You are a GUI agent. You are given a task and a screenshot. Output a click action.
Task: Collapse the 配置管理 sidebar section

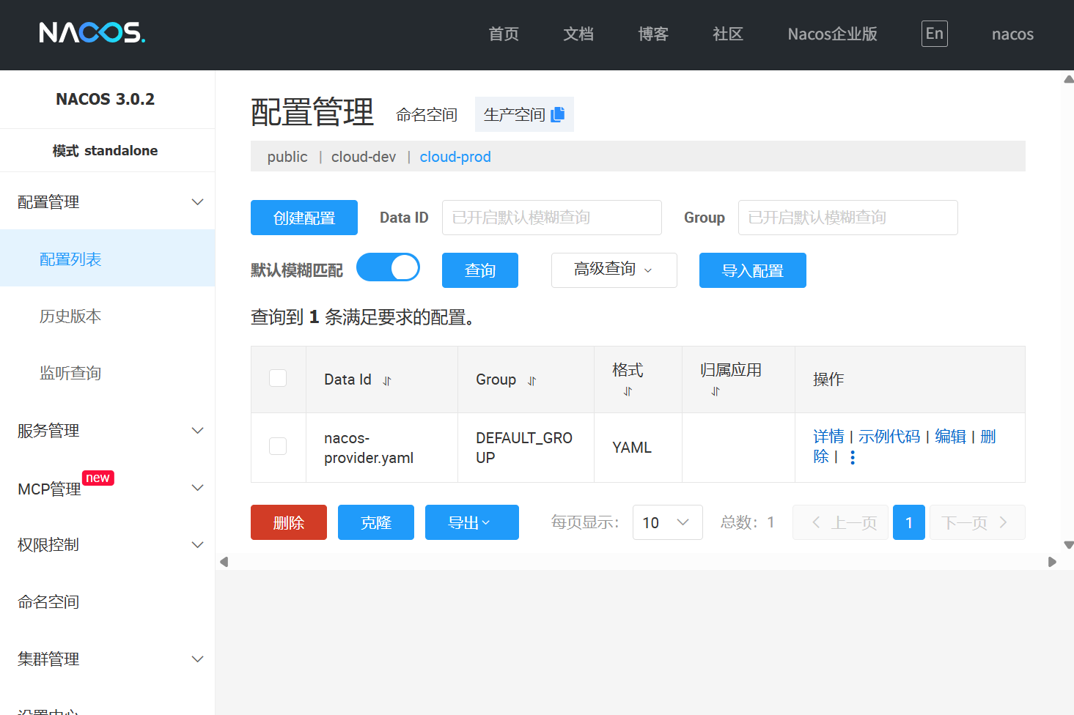point(107,201)
